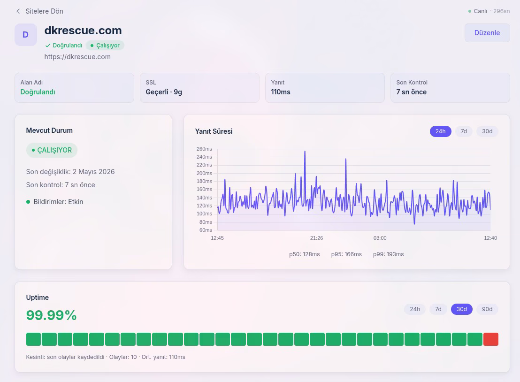Image resolution: width=520 pixels, height=382 pixels.
Task: Click the Kesinti son olaylar summary text
Action: coord(106,357)
